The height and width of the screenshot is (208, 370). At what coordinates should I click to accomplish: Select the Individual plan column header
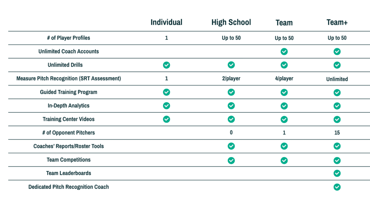[x=166, y=22]
